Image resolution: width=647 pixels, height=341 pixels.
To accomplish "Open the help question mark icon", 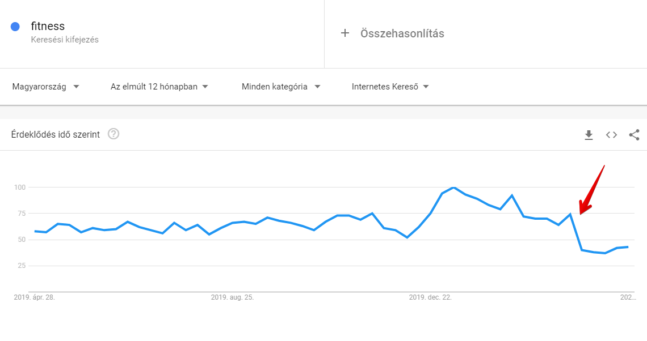I will pos(114,134).
